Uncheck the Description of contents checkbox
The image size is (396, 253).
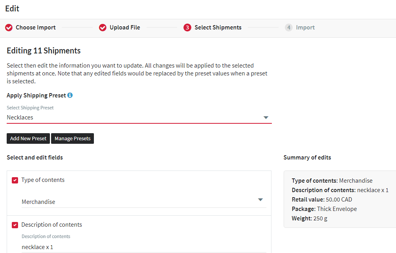pyautogui.click(x=15, y=225)
